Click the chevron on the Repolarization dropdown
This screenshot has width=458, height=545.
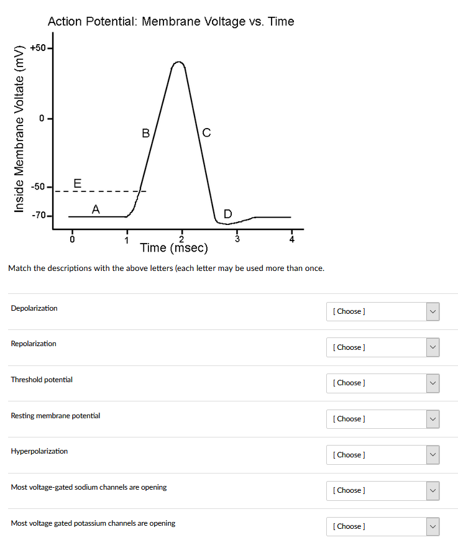[433, 347]
